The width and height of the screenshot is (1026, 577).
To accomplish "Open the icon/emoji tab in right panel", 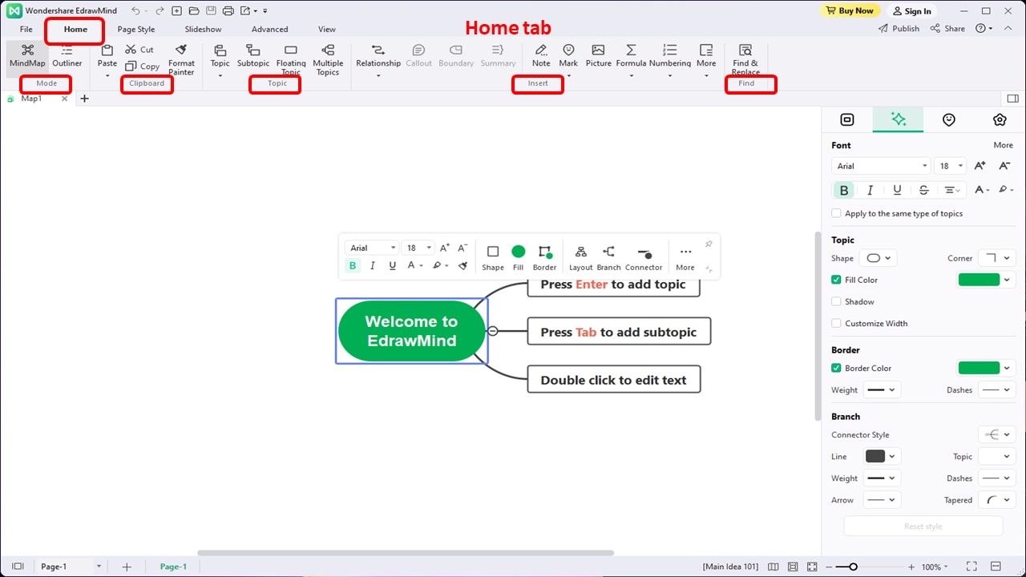I will tap(949, 119).
